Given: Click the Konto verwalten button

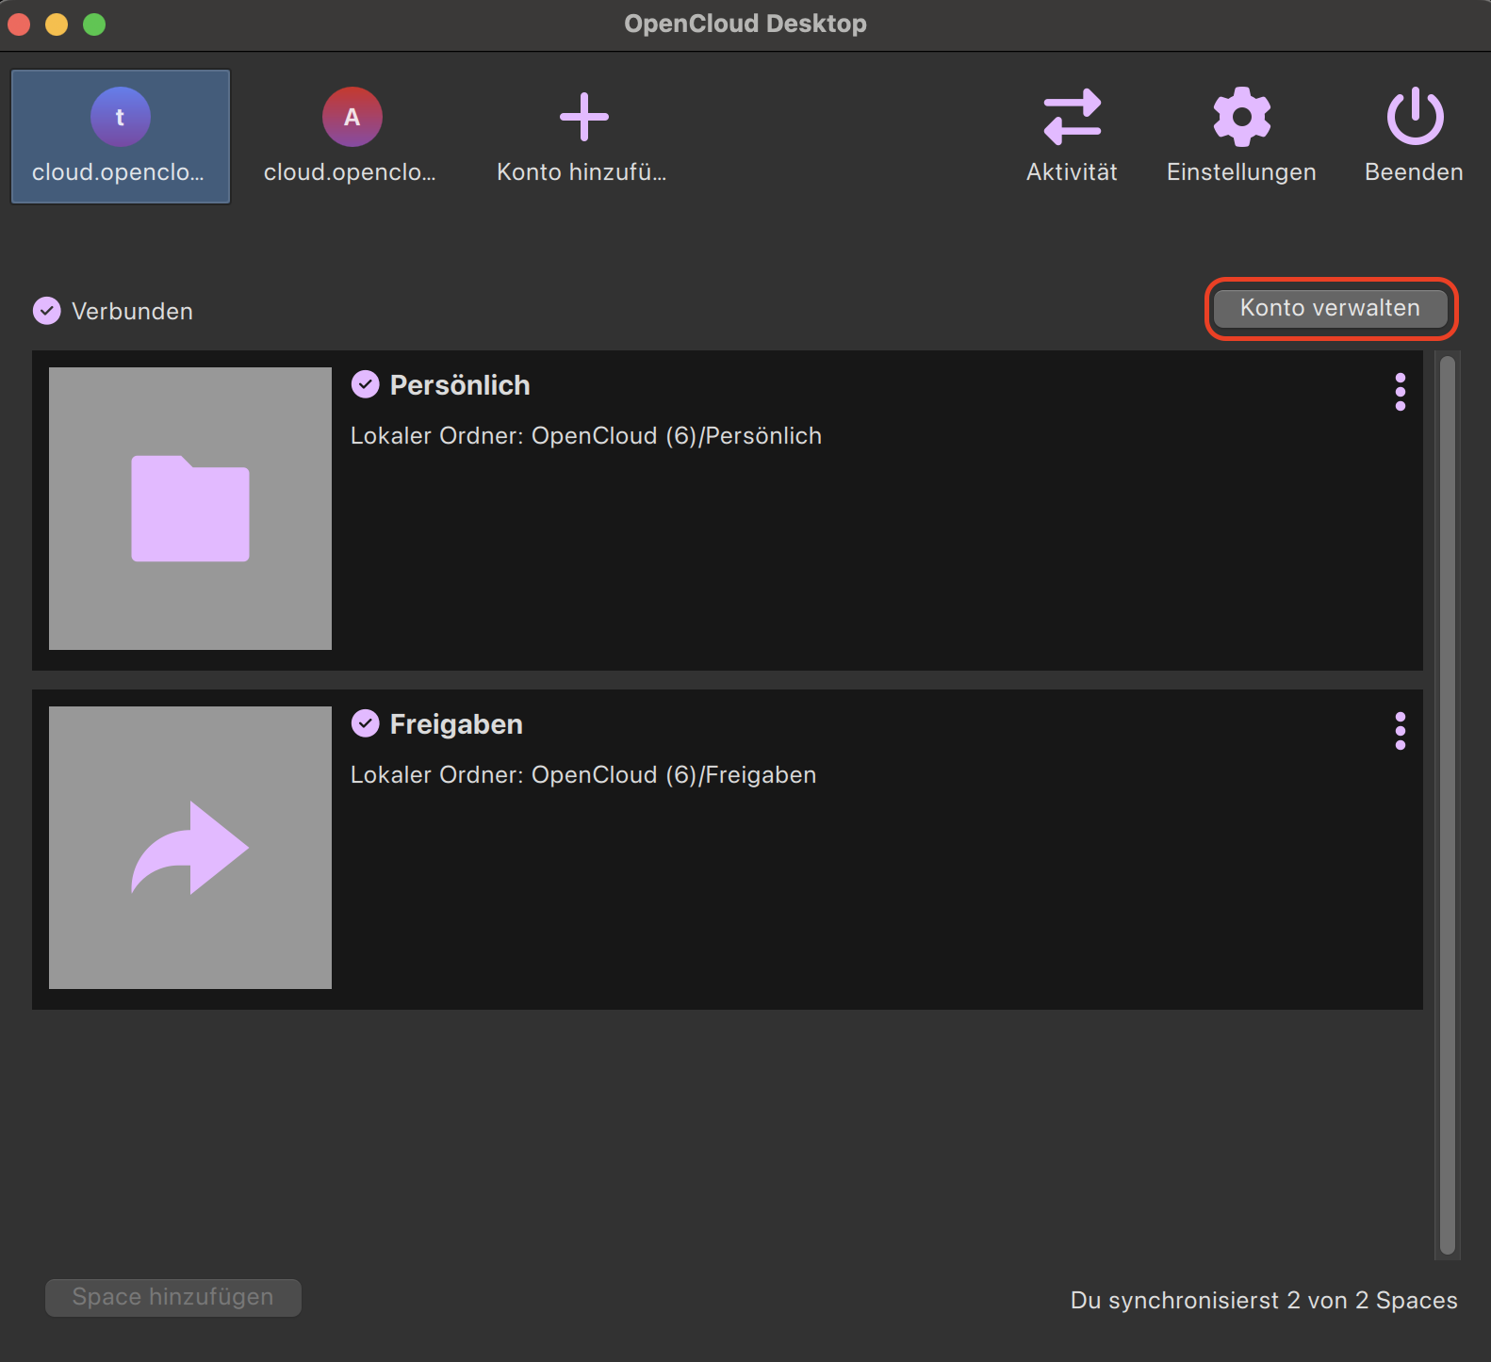Looking at the screenshot, I should (x=1330, y=308).
